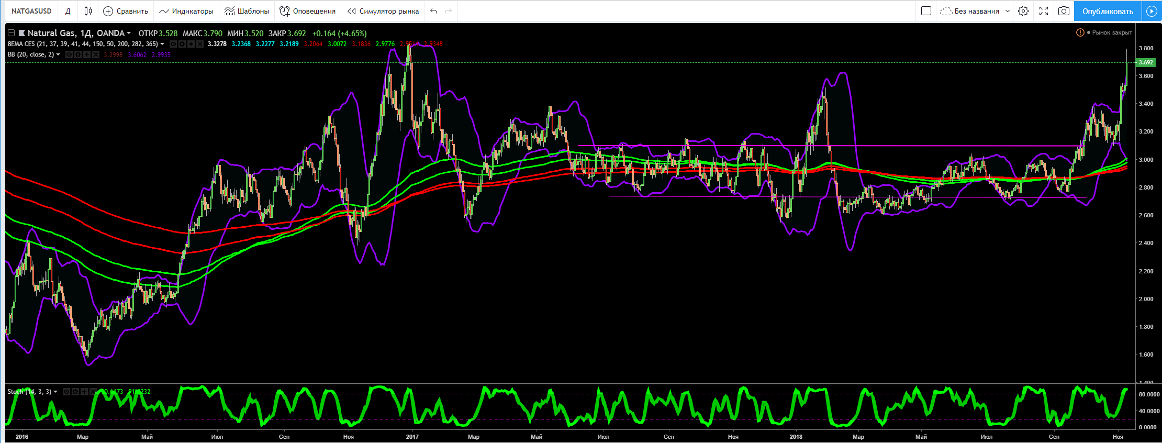Click the plus icon on 8EMA CES row
The image size is (1162, 443).
coord(191,44)
